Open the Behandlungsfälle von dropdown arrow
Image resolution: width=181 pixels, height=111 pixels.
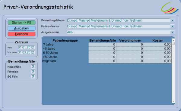pyautogui.click(x=173, y=20)
